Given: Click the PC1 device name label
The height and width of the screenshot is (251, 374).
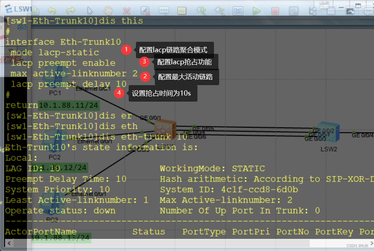Looking at the screenshot, I should point(55,93).
